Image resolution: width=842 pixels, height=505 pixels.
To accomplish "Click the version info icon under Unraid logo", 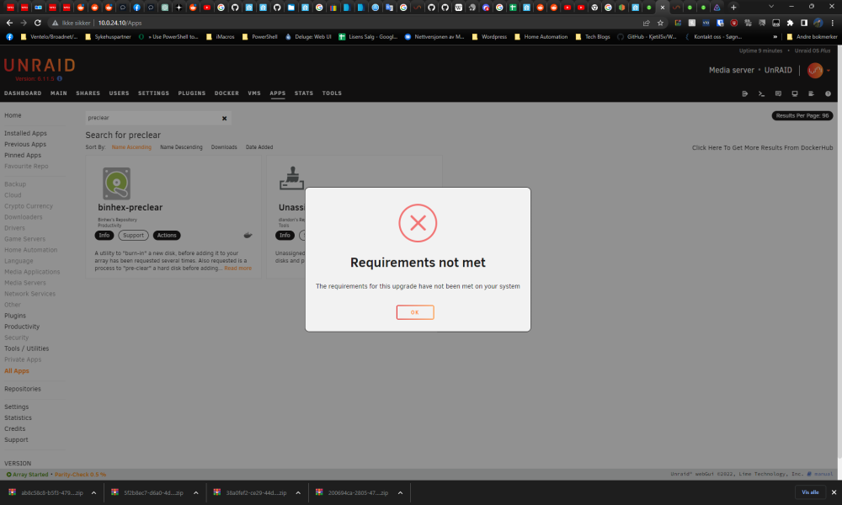I will click(x=60, y=79).
